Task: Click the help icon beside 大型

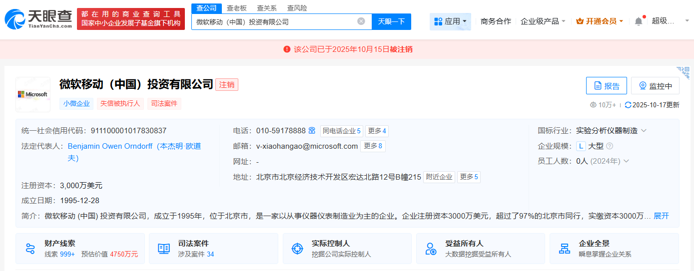Action: coord(610,146)
